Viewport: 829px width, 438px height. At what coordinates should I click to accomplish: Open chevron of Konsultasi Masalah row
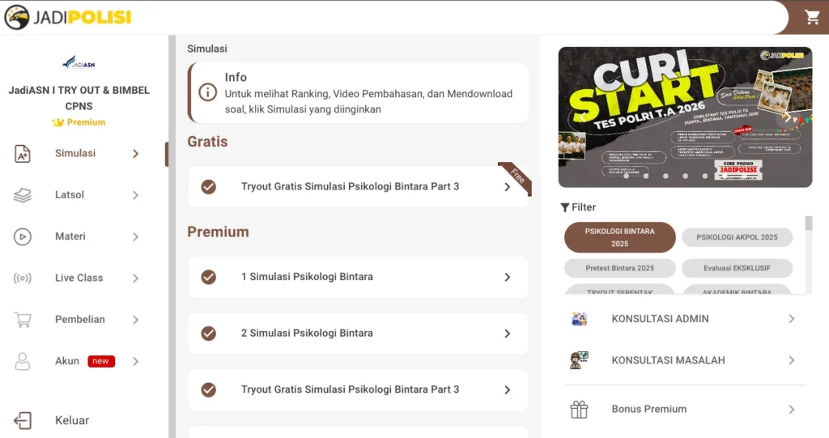pos(792,360)
